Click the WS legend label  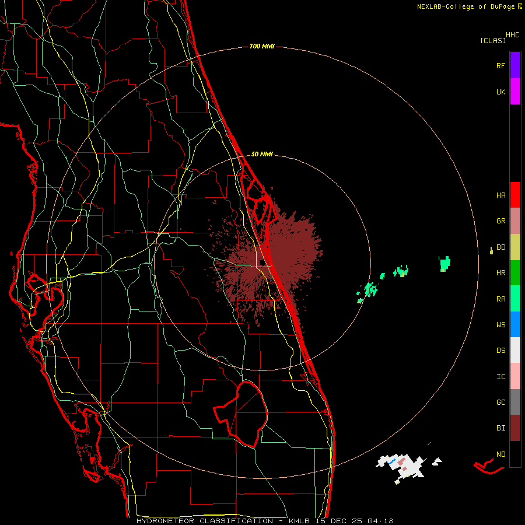(x=501, y=325)
